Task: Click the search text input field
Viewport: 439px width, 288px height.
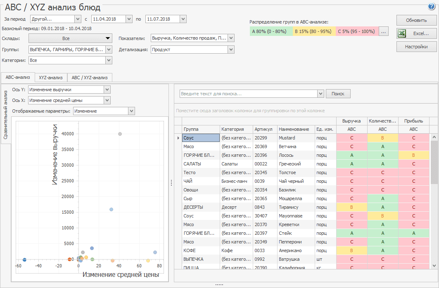Action: pyautogui.click(x=249, y=94)
